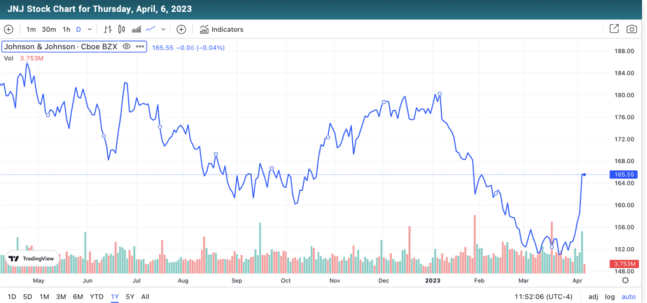Screen dimensions: 647x303
Task: Toggle the log scale option
Action: 610,297
